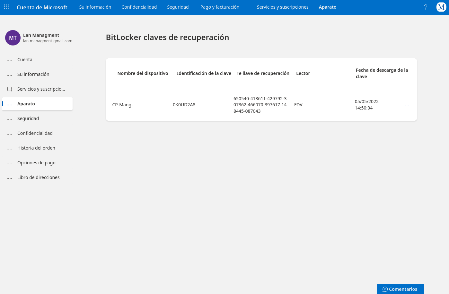Open Confidencialidad in the sidebar
Screen dimensions: 449x294
coord(37,133)
